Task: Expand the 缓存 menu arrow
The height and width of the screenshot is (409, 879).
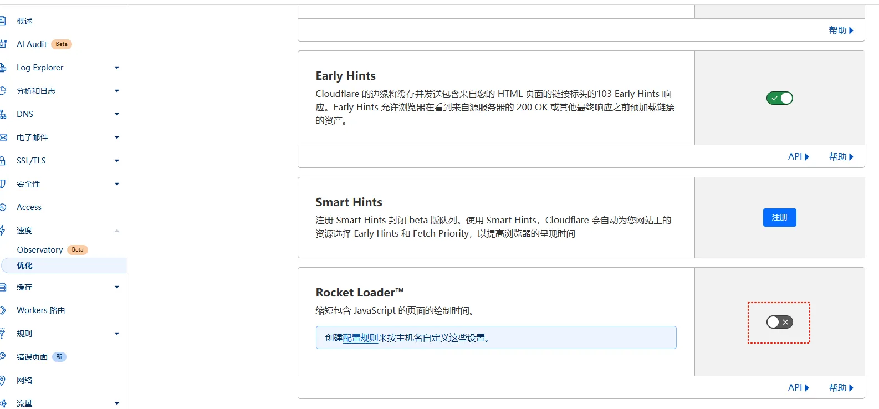Action: point(117,287)
